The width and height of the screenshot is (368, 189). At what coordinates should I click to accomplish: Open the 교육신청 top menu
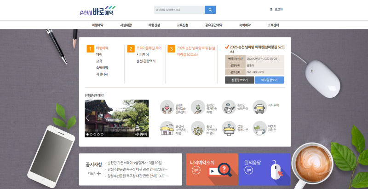point(182,25)
